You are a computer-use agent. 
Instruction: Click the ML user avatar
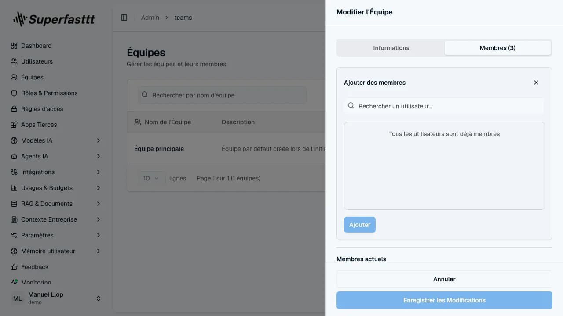(x=18, y=298)
